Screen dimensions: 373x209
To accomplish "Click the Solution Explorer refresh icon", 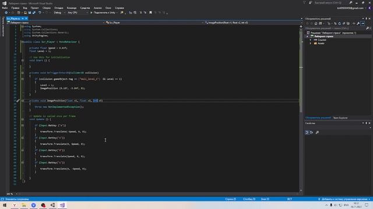I will [x=339, y=23].
